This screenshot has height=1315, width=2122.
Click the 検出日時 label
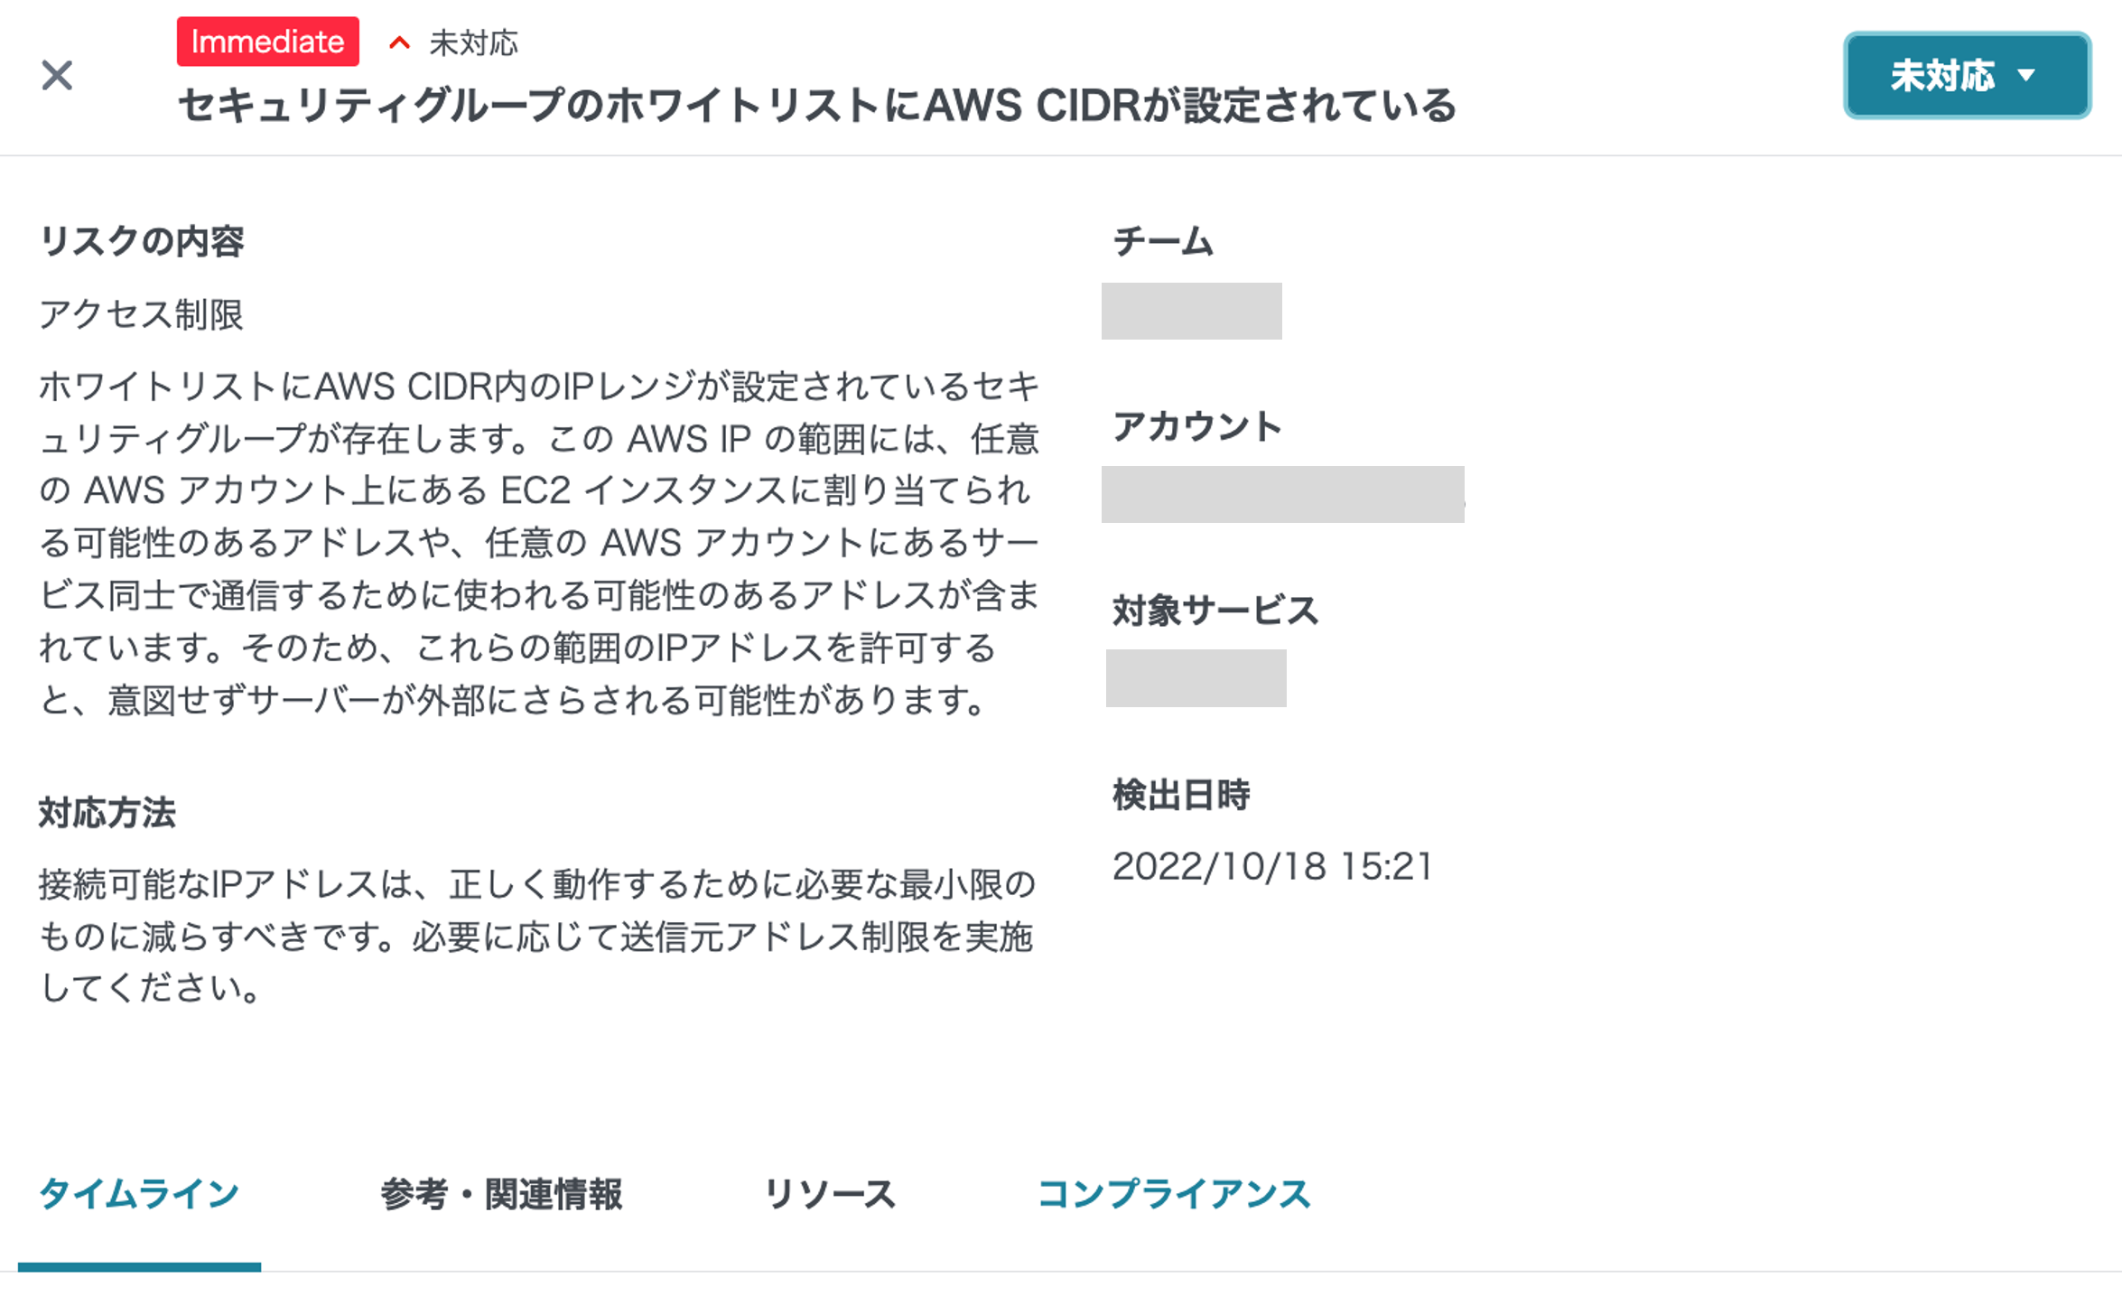click(1181, 796)
